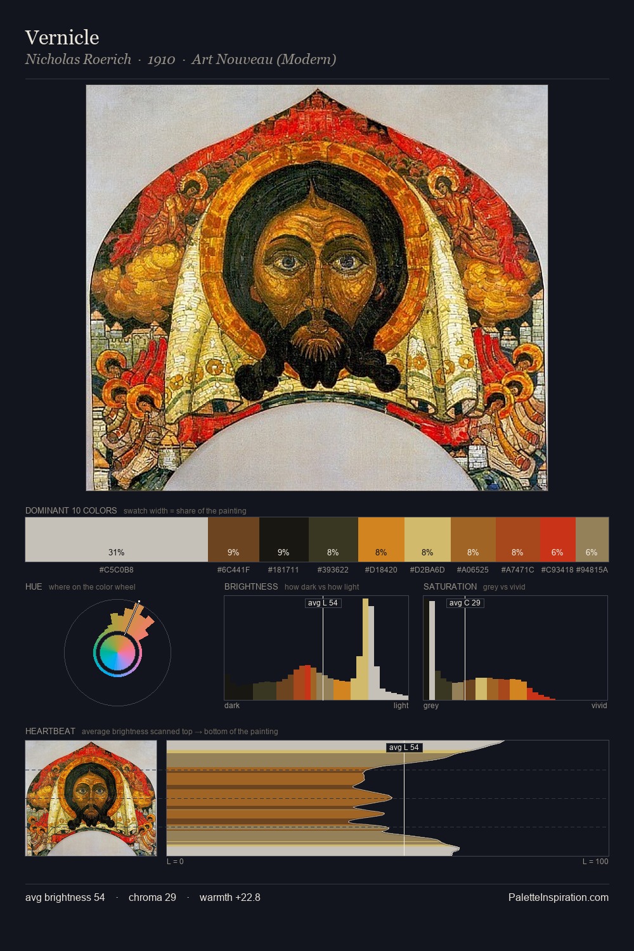Select the #6C441F brown swatch
Viewport: 634px width, 951px height.
pyautogui.click(x=233, y=540)
